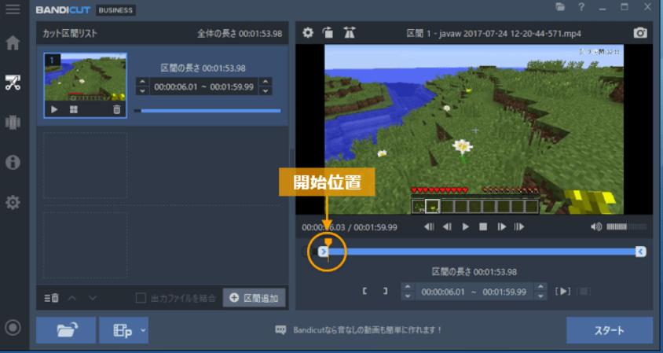The width and height of the screenshot is (663, 353).
Task: Move segment up in list
Action: click(72, 298)
